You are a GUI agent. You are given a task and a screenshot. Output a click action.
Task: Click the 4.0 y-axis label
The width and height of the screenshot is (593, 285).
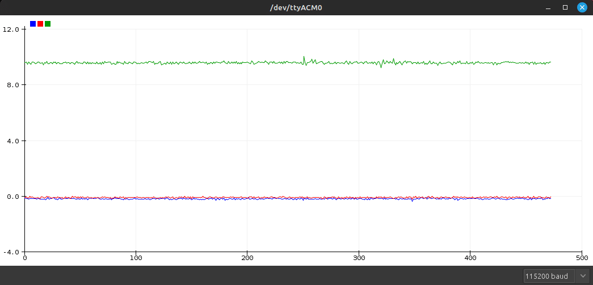pyautogui.click(x=12, y=141)
